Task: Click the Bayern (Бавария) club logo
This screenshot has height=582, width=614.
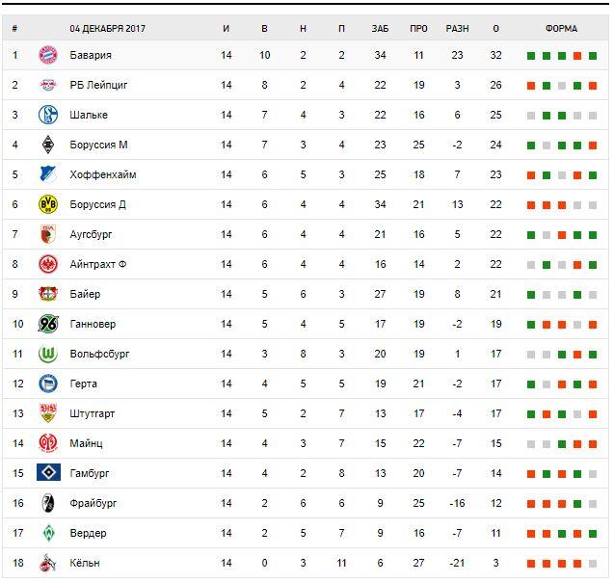Action: click(48, 55)
